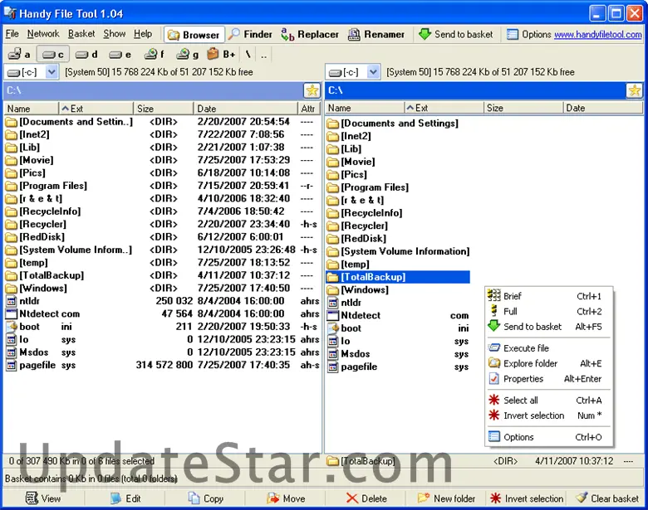Click Send to basket in toolbar
This screenshot has width=648, height=510.
455,34
